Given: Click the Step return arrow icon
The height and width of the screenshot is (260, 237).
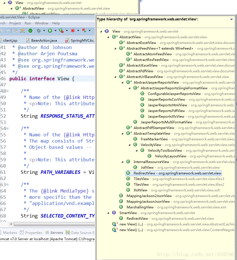Looking at the screenshot, I should click(7, 31).
